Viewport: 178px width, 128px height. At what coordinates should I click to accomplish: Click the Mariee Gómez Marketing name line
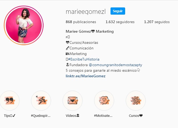[90, 31]
